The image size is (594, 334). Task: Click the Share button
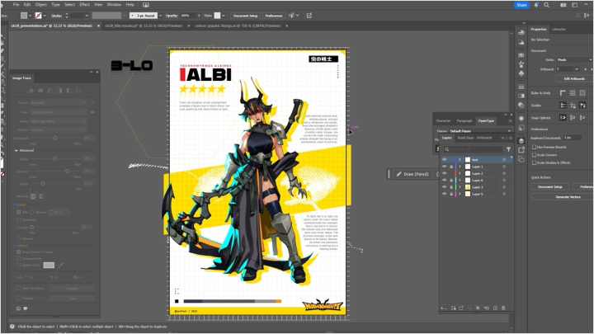[x=521, y=5]
